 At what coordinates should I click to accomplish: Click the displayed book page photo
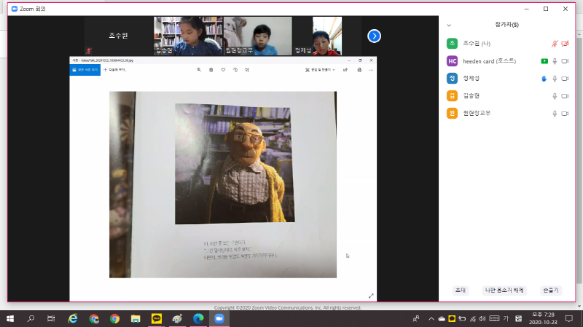click(223, 185)
